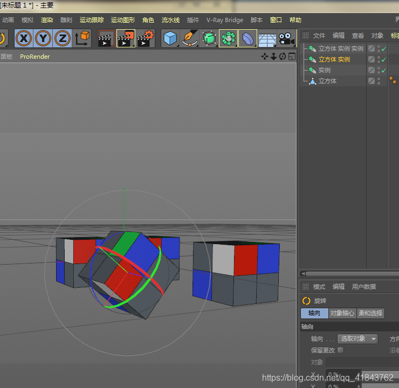The width and height of the screenshot is (399, 388).
Task: Open the 渲染 menu
Action: click(x=47, y=20)
